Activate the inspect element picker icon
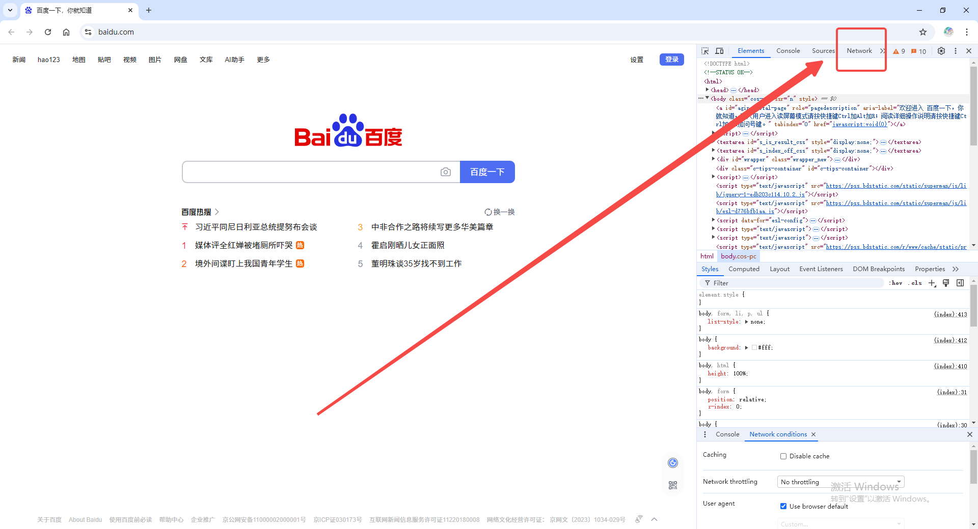The height and width of the screenshot is (529, 978). tap(705, 51)
